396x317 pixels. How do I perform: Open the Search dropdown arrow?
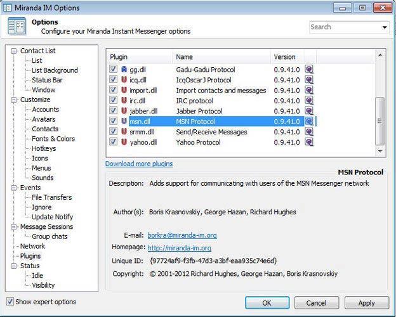pyautogui.click(x=385, y=27)
